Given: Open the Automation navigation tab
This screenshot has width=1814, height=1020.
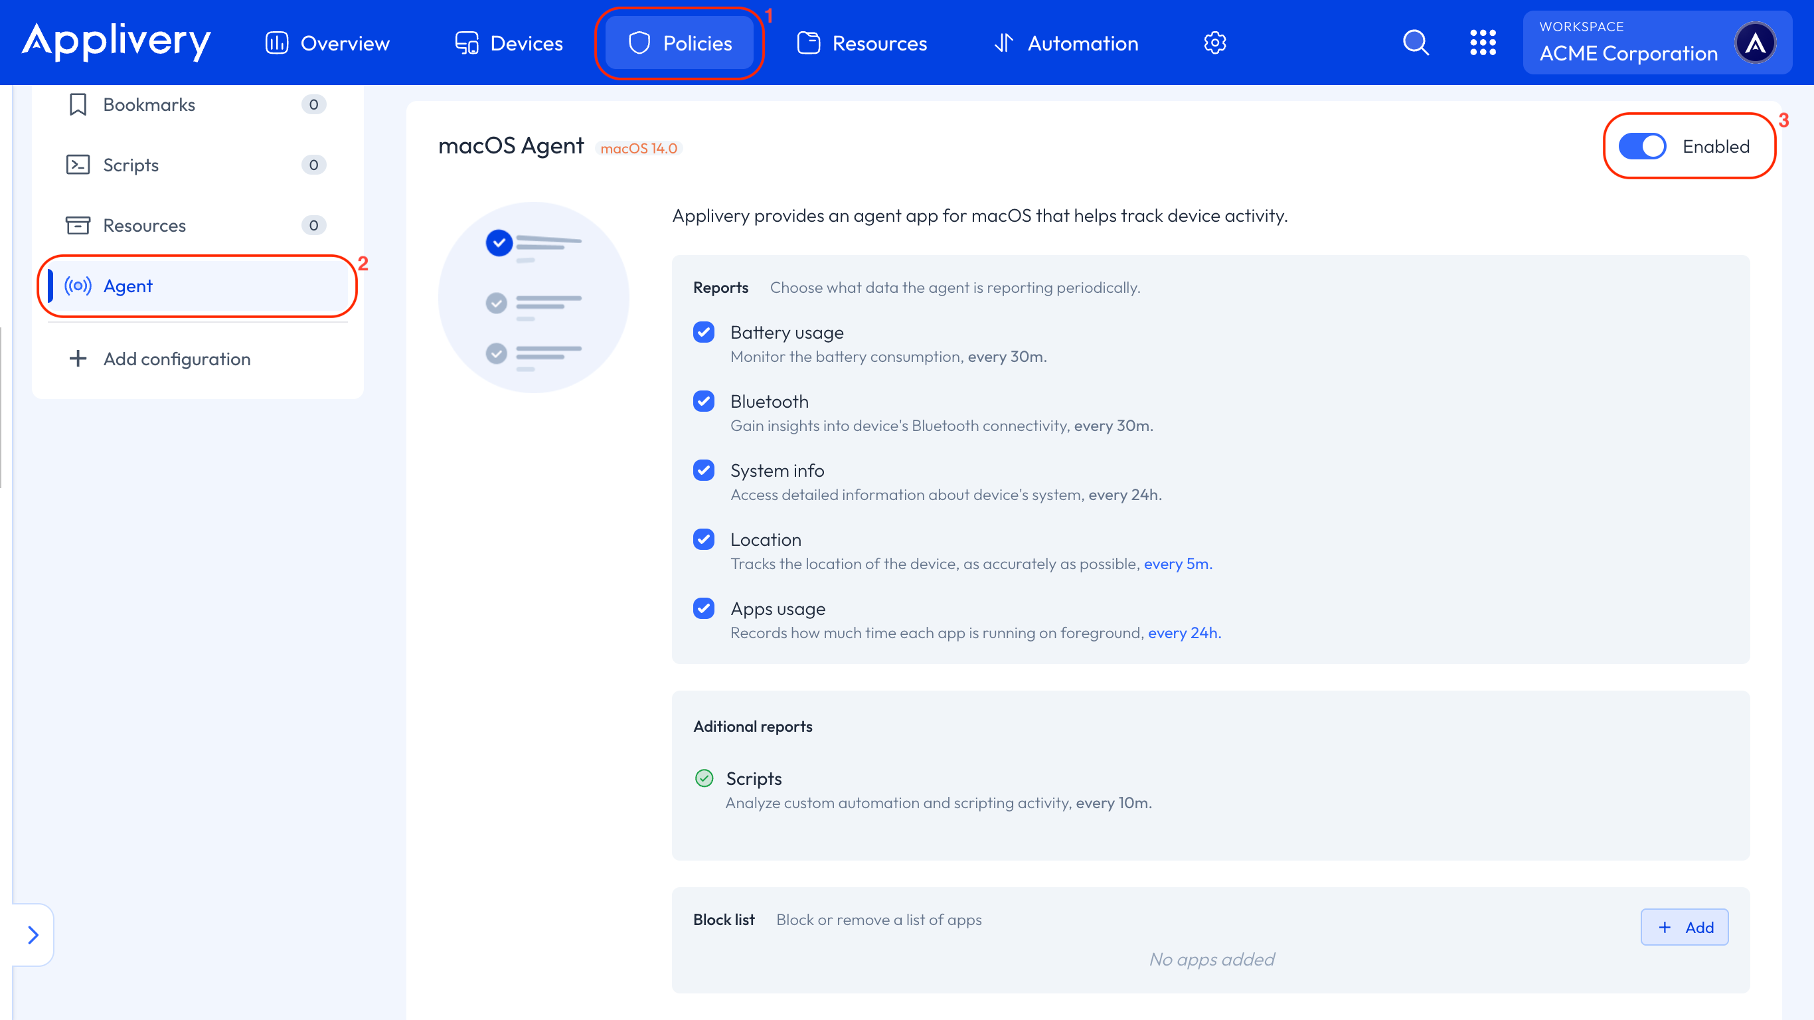Looking at the screenshot, I should coord(1066,43).
